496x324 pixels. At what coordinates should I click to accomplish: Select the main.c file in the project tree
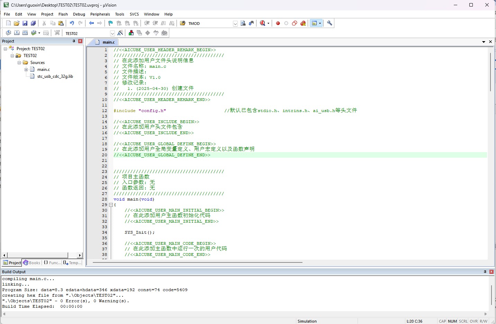[44, 70]
